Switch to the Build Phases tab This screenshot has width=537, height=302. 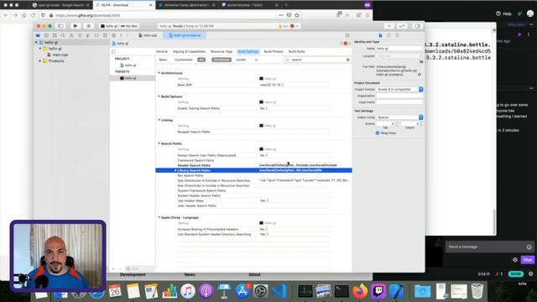tap(274, 52)
